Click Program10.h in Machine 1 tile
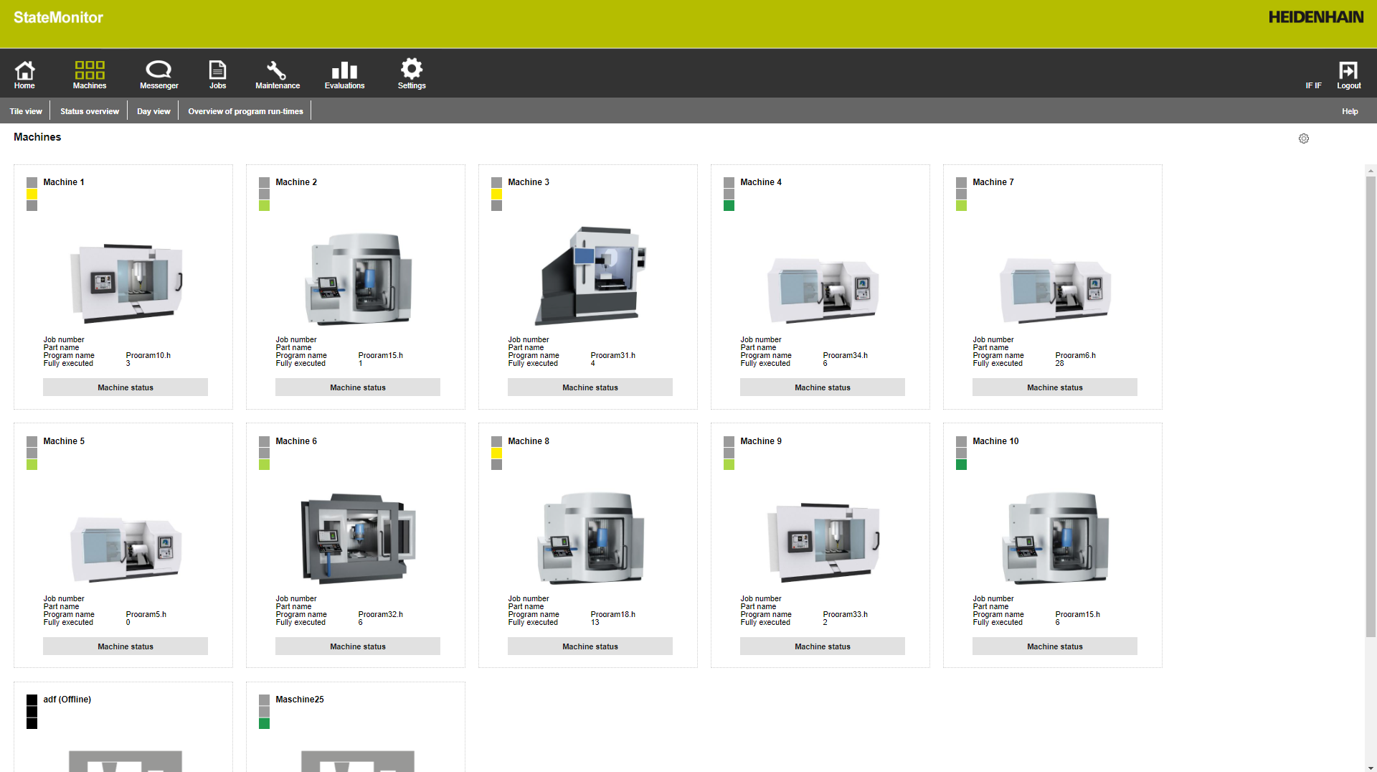The height and width of the screenshot is (772, 1377). coord(148,356)
